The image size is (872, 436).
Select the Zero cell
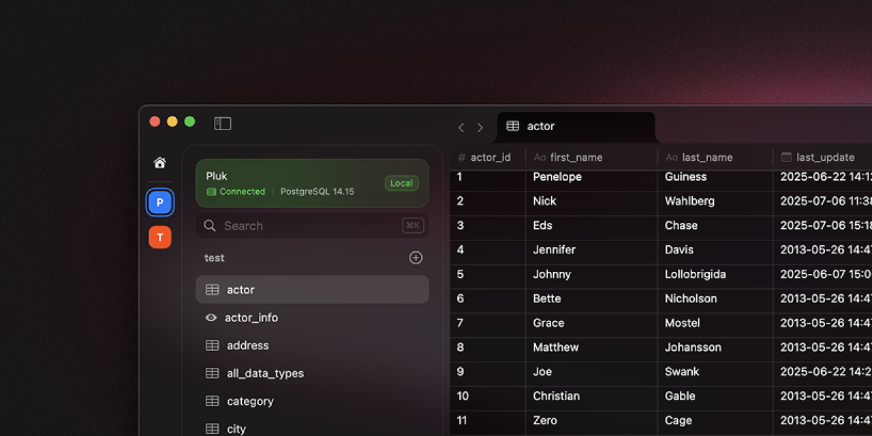[591, 421]
